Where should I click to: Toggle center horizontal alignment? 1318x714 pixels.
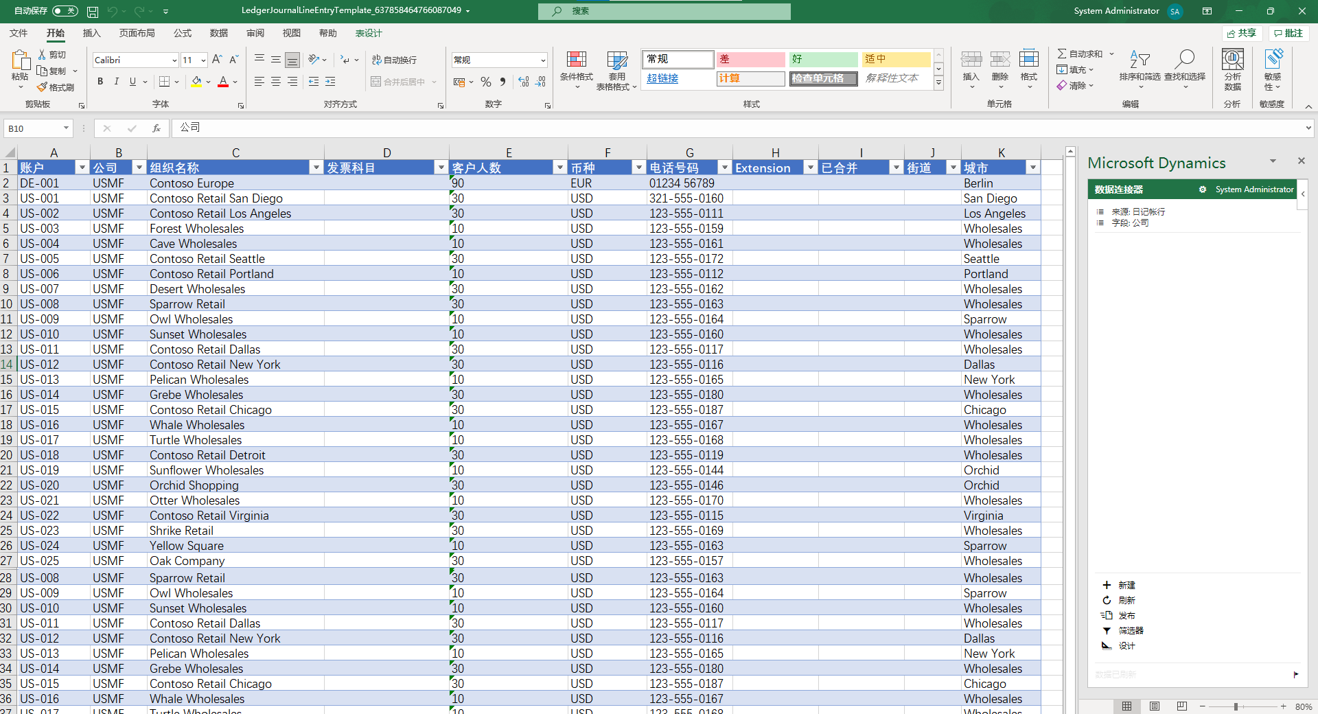(x=276, y=82)
